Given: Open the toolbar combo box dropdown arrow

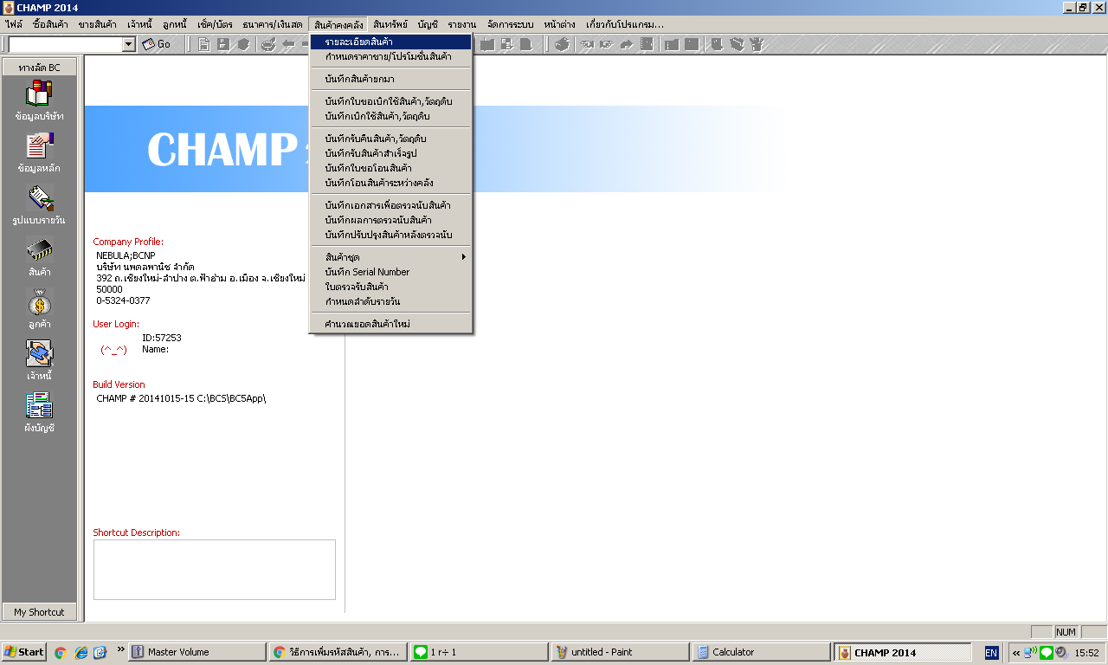Looking at the screenshot, I should pos(129,44).
